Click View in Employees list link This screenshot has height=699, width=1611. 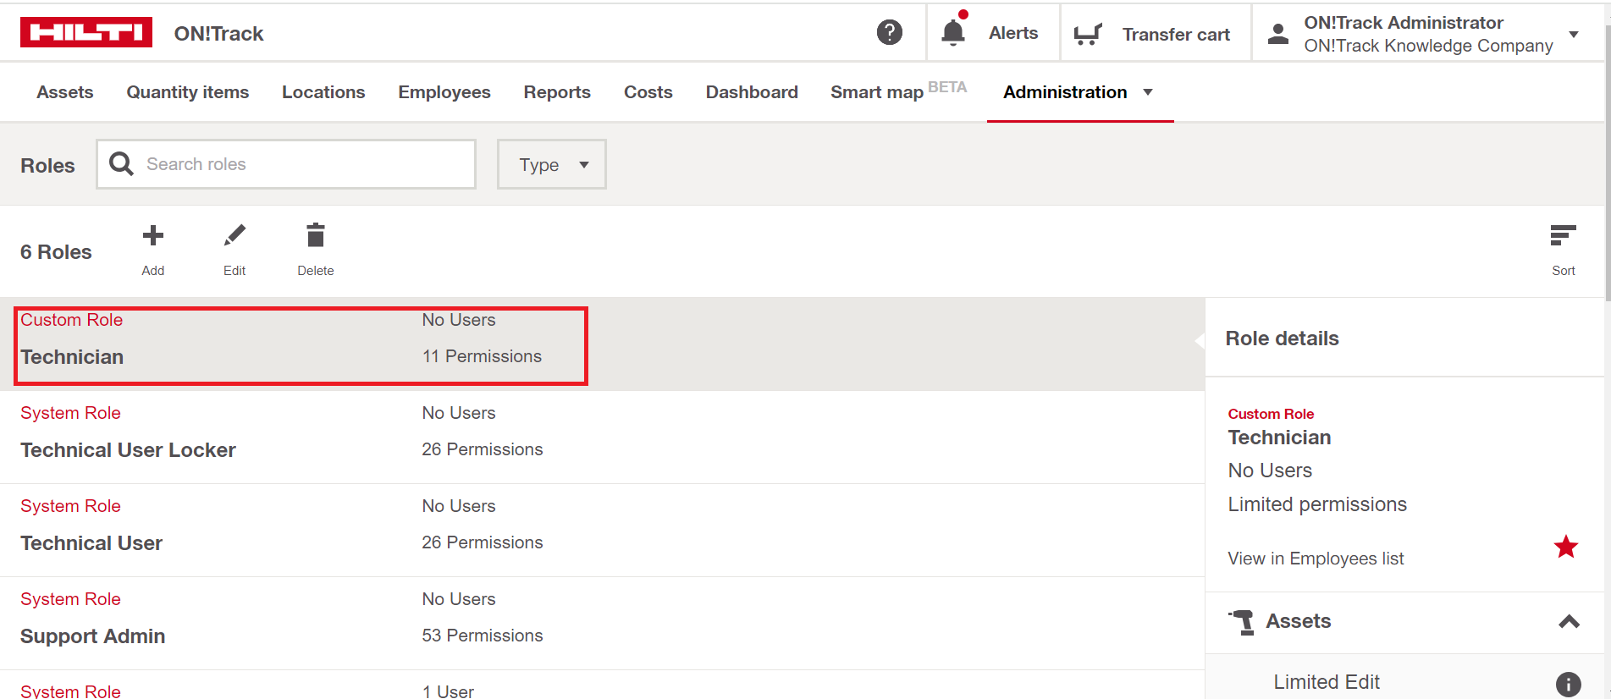coord(1316,559)
